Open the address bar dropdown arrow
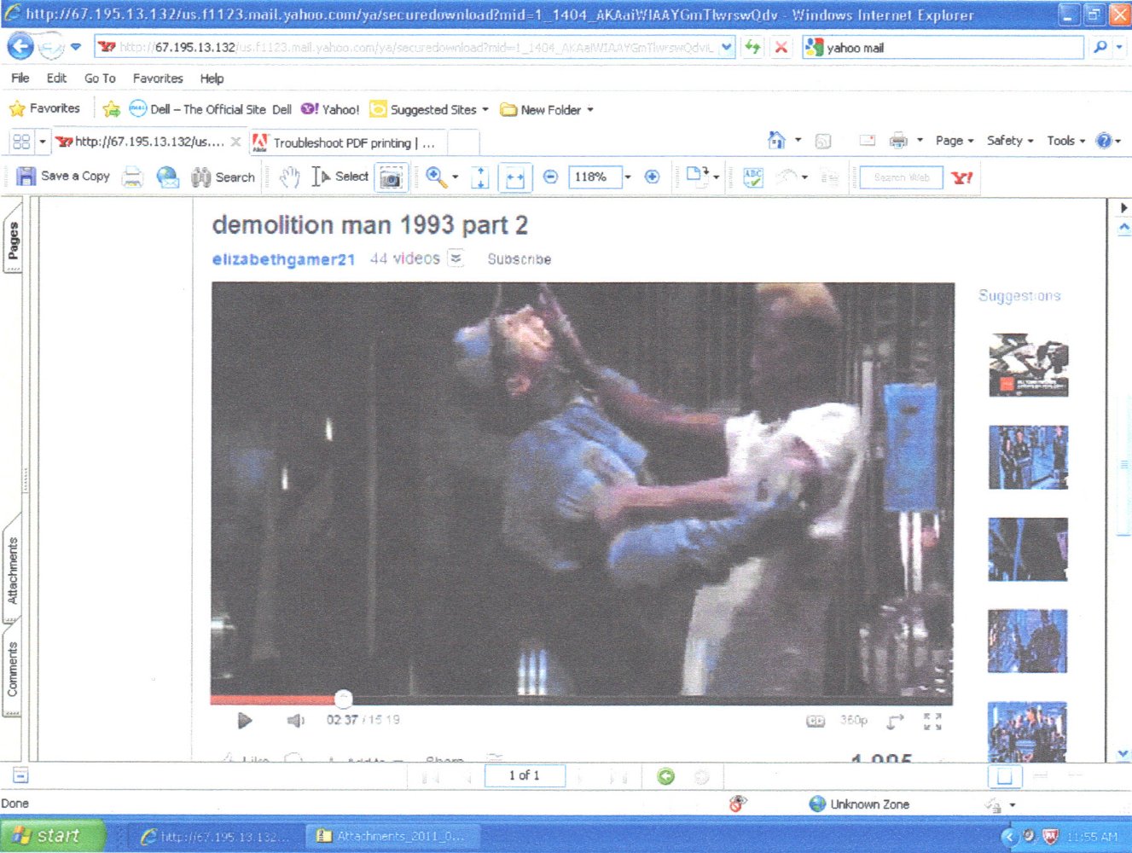 pyautogui.click(x=726, y=47)
